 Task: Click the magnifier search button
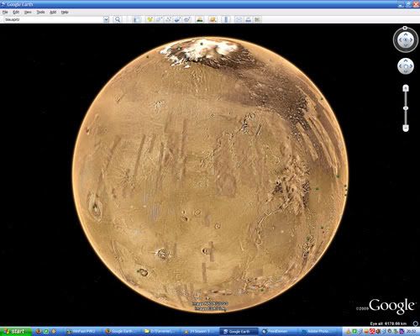[118, 19]
